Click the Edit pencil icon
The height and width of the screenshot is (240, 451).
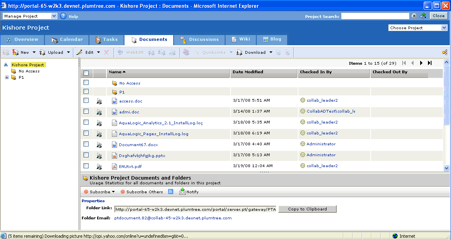(x=79, y=52)
